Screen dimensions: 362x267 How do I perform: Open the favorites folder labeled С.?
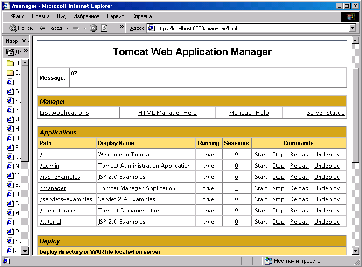coord(14,73)
